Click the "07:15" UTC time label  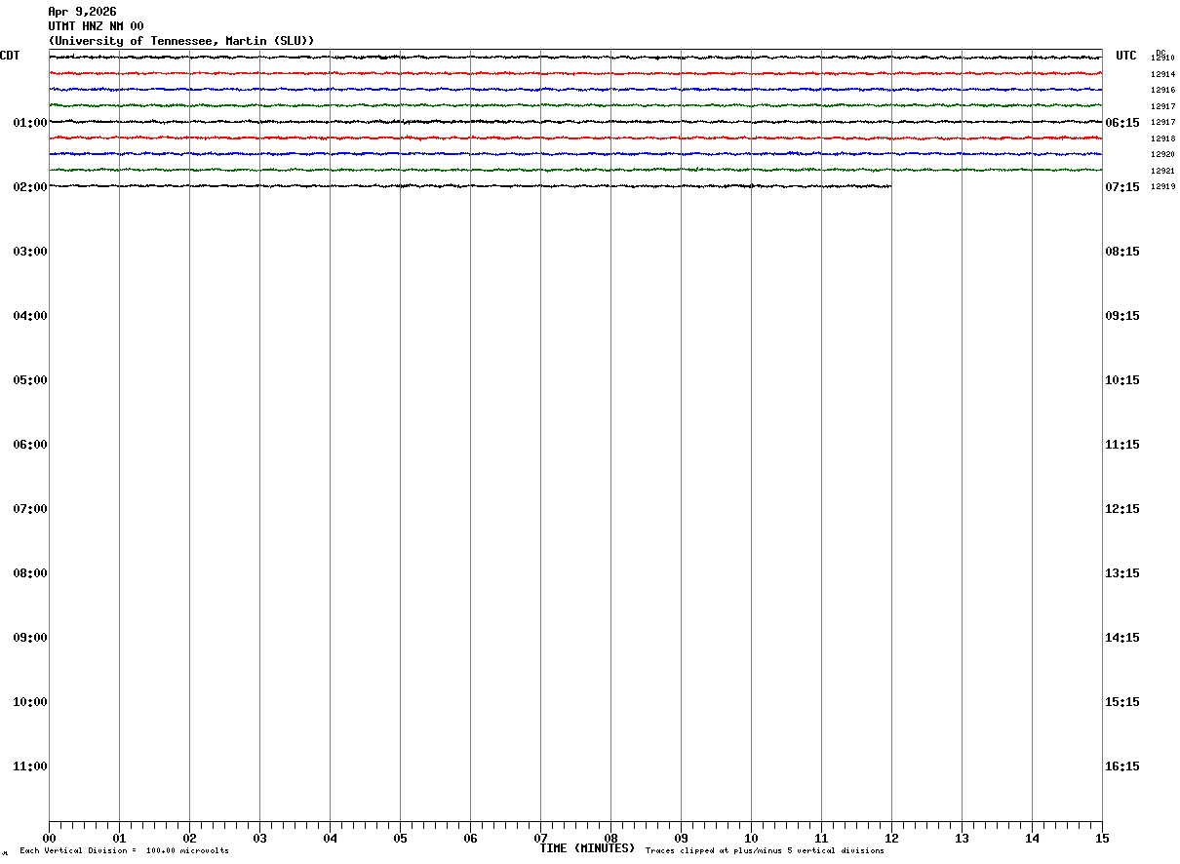tap(1122, 187)
